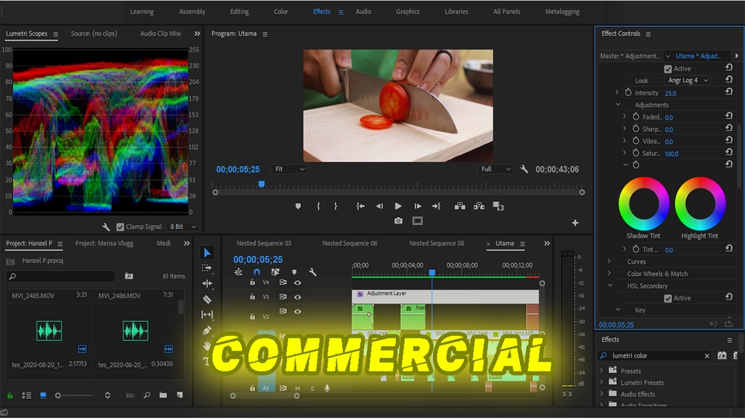Click the Intensity value 25.0

pyautogui.click(x=670, y=93)
